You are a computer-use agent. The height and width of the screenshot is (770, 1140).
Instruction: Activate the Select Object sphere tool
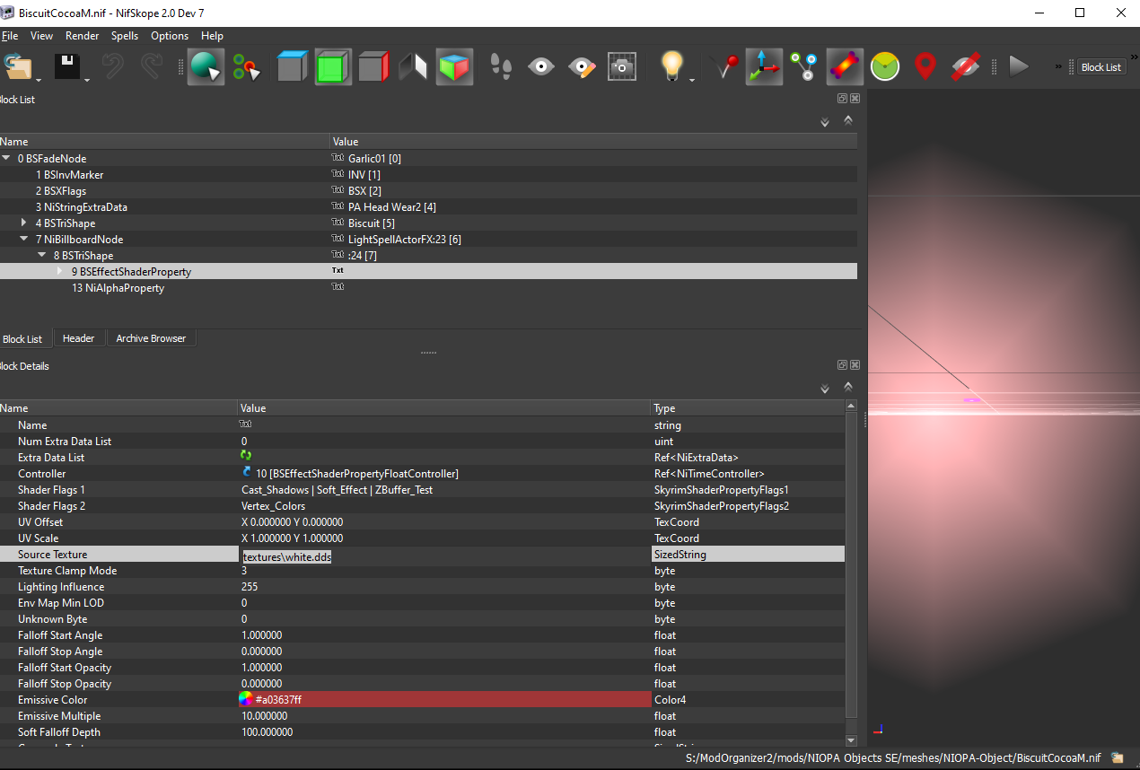click(x=206, y=67)
